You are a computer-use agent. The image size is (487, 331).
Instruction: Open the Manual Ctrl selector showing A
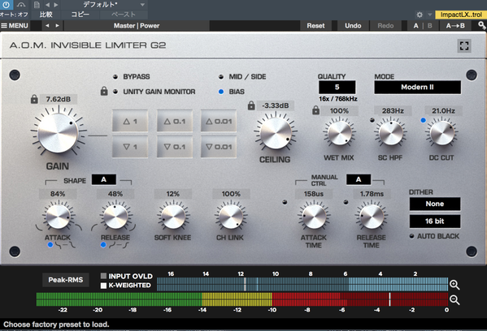[x=359, y=179]
